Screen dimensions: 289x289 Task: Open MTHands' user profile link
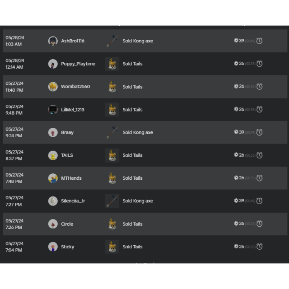click(71, 178)
